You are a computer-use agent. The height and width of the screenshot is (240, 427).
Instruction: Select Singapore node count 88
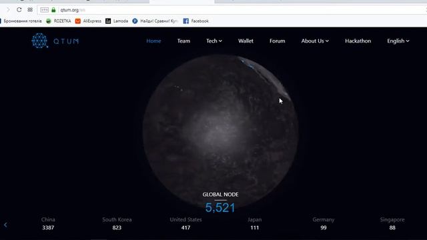point(392,227)
